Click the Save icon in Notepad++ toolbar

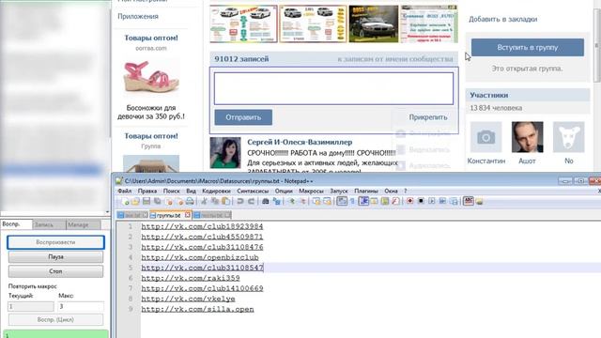coord(146,201)
